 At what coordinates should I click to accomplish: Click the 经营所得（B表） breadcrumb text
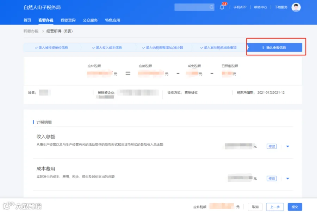[60, 31]
